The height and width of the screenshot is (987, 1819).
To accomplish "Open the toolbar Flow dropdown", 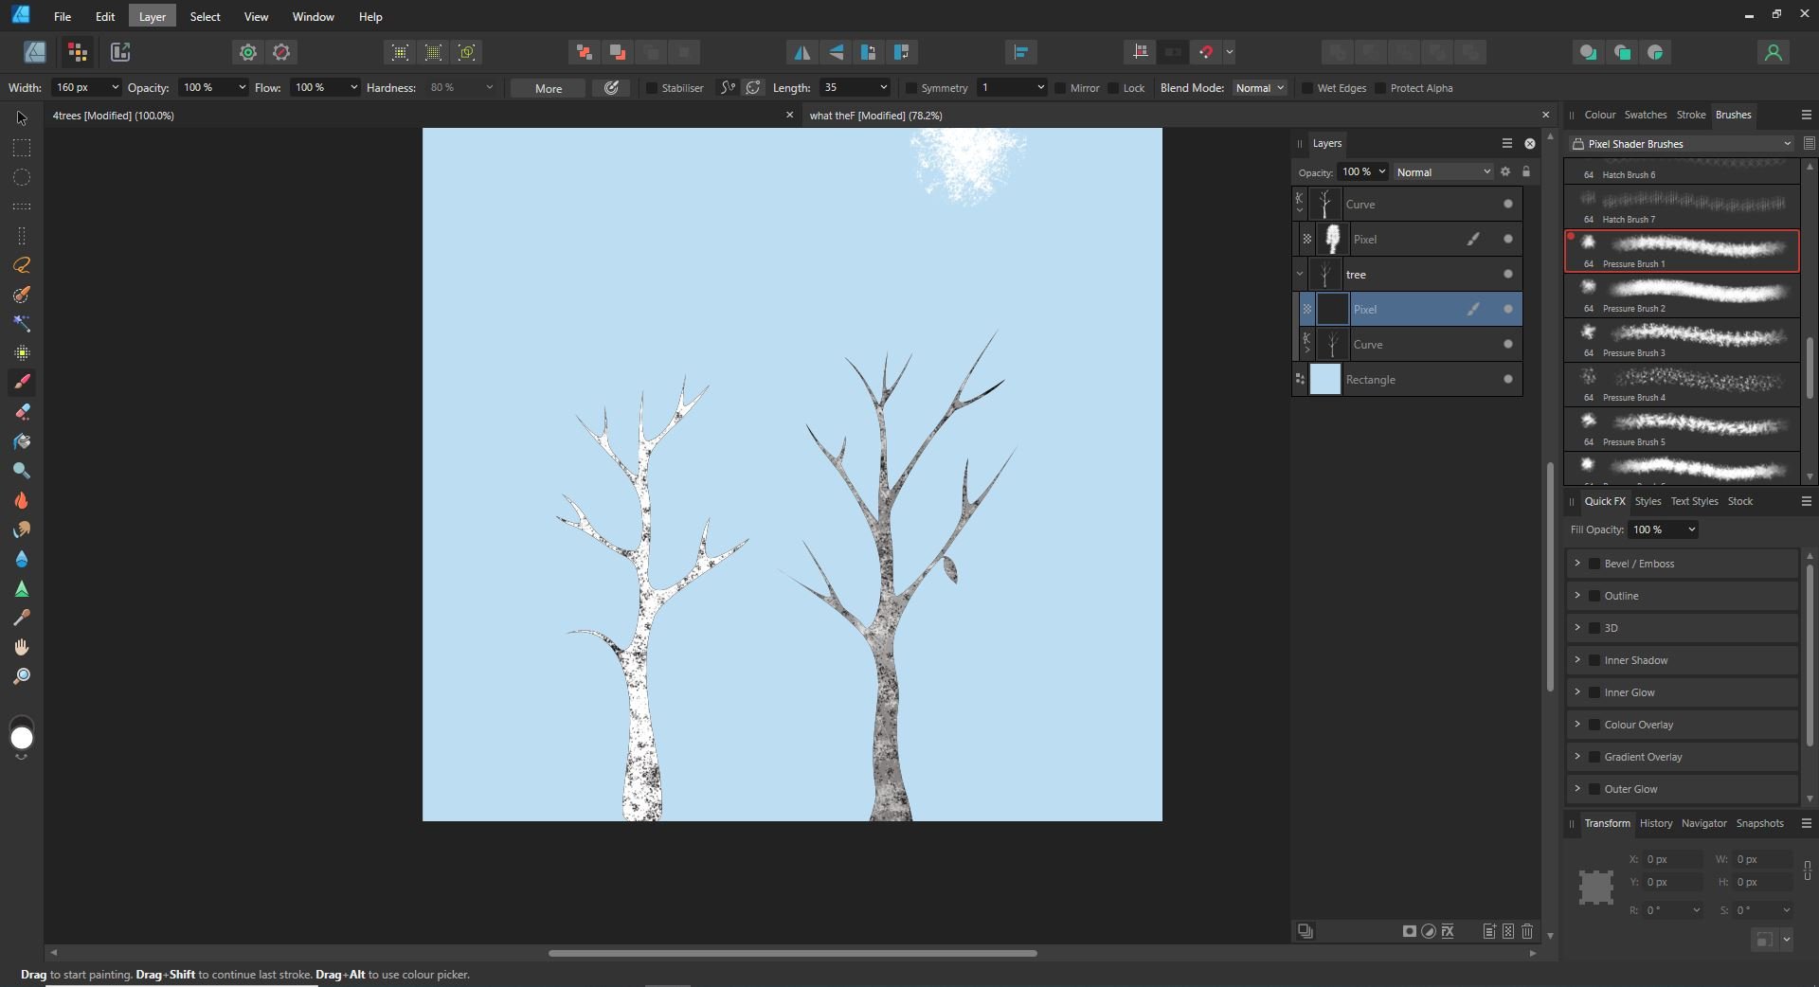I will 353,87.
